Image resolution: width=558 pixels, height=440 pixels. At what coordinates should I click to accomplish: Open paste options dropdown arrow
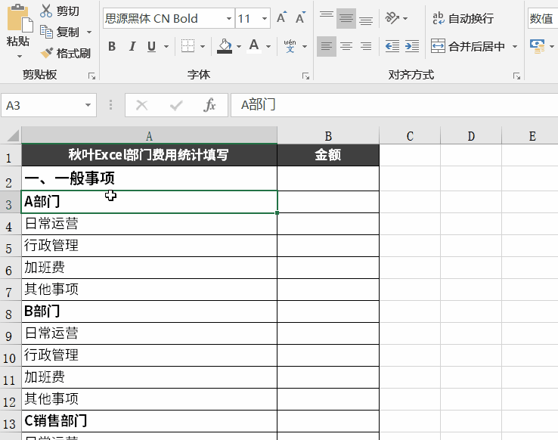[x=20, y=56]
